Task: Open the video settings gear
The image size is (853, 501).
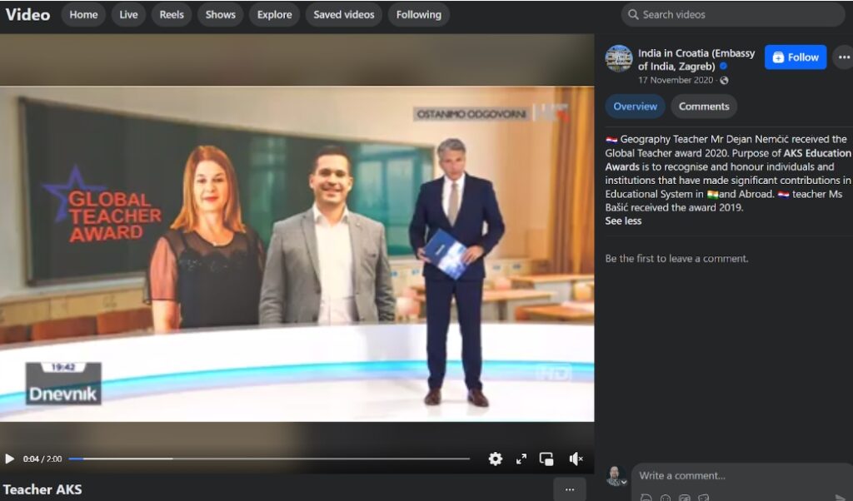Action: 496,458
